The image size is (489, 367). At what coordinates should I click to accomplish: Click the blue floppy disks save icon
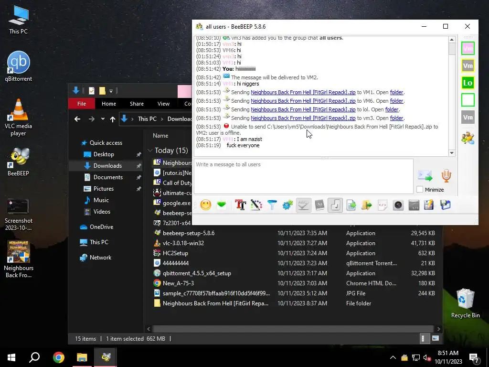click(446, 205)
